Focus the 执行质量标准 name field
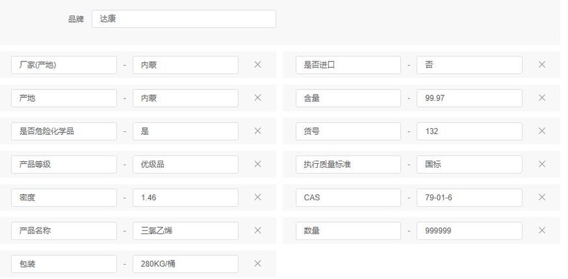 [348, 165]
